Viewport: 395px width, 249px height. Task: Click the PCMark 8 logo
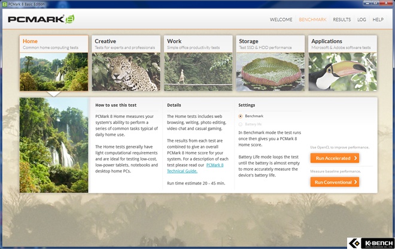(41, 19)
